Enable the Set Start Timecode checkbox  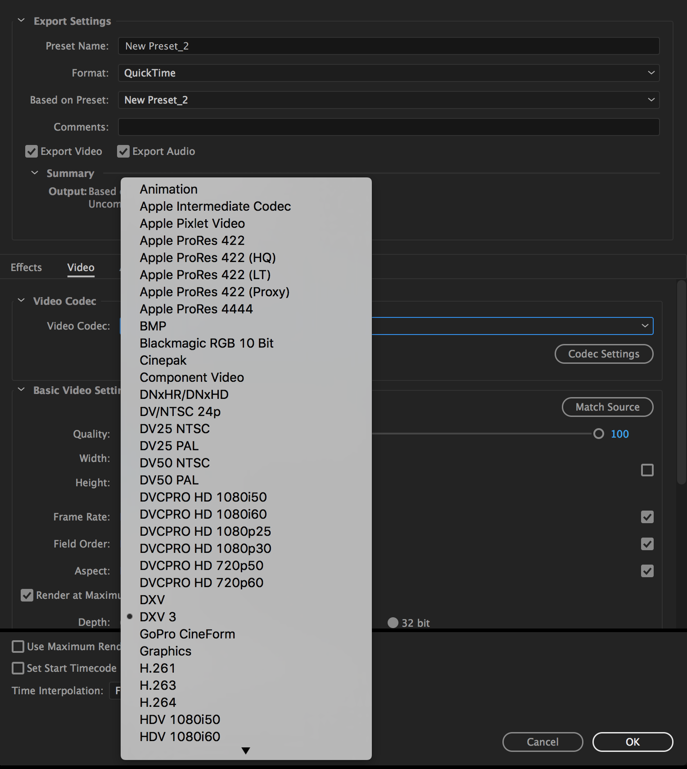18,668
